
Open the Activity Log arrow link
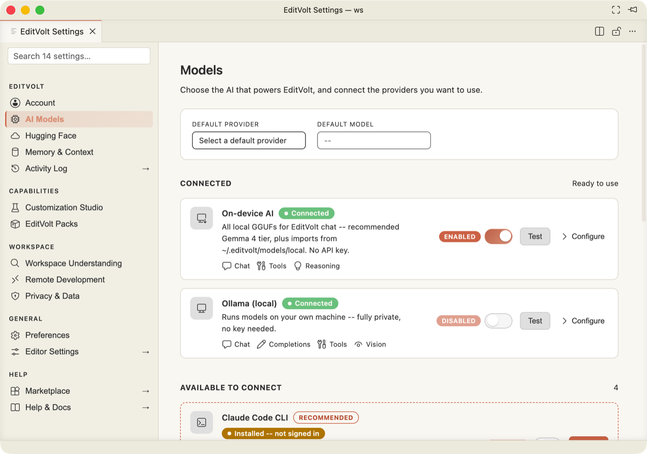pyautogui.click(x=146, y=169)
